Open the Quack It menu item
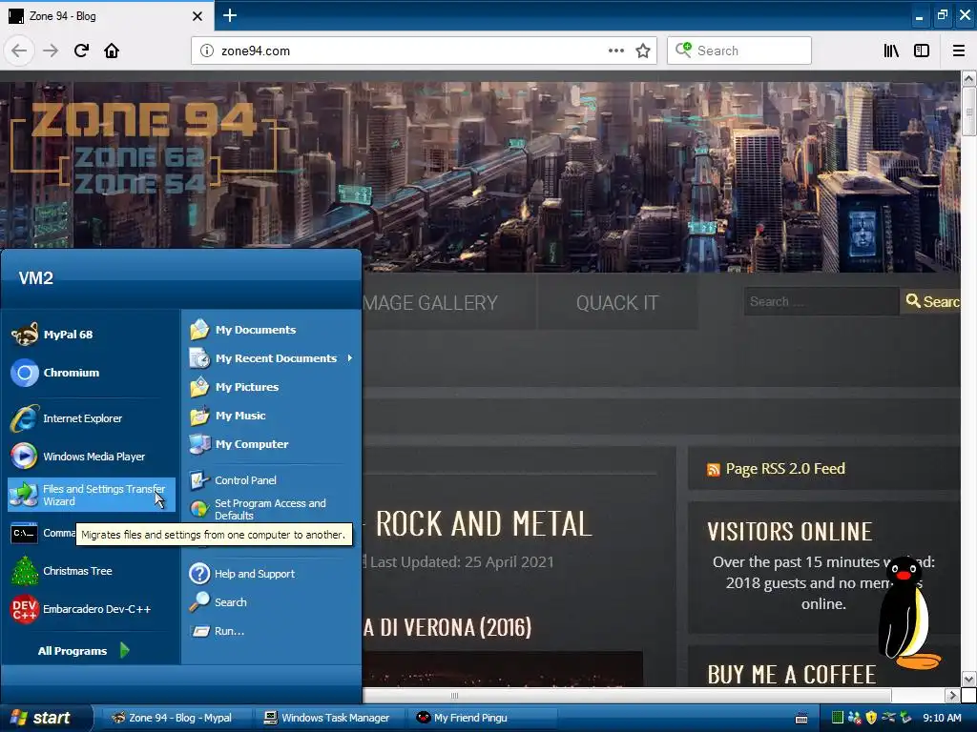The image size is (977, 732). [617, 302]
